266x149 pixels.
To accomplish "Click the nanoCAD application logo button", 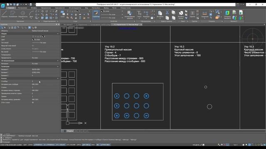I will [x=3, y=6].
